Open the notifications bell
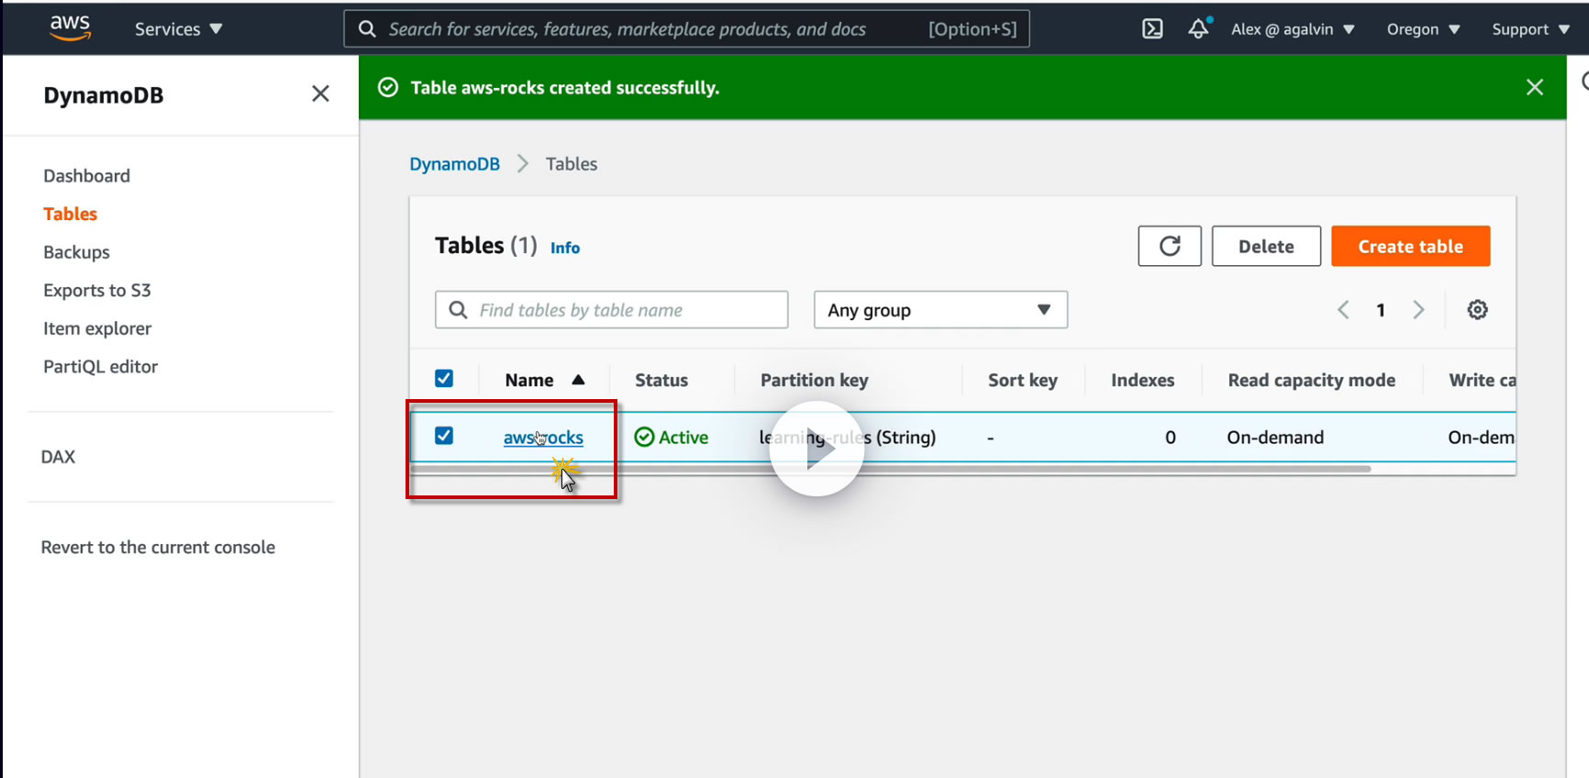This screenshot has height=778, width=1589. coord(1198,29)
